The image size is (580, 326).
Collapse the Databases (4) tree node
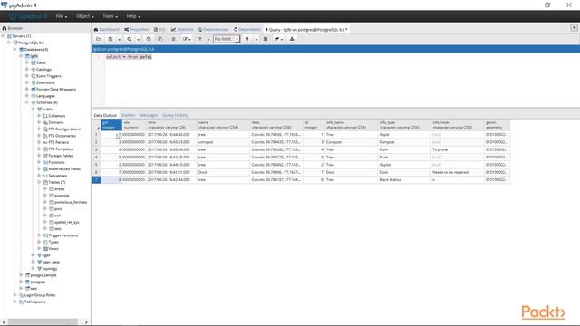click(x=14, y=50)
